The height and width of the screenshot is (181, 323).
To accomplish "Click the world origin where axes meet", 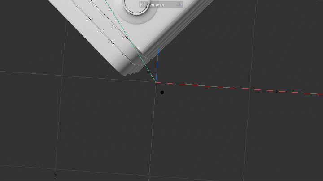I will (156, 82).
